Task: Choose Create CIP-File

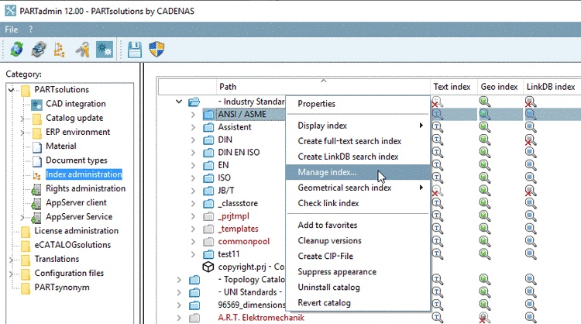Action: point(358,256)
